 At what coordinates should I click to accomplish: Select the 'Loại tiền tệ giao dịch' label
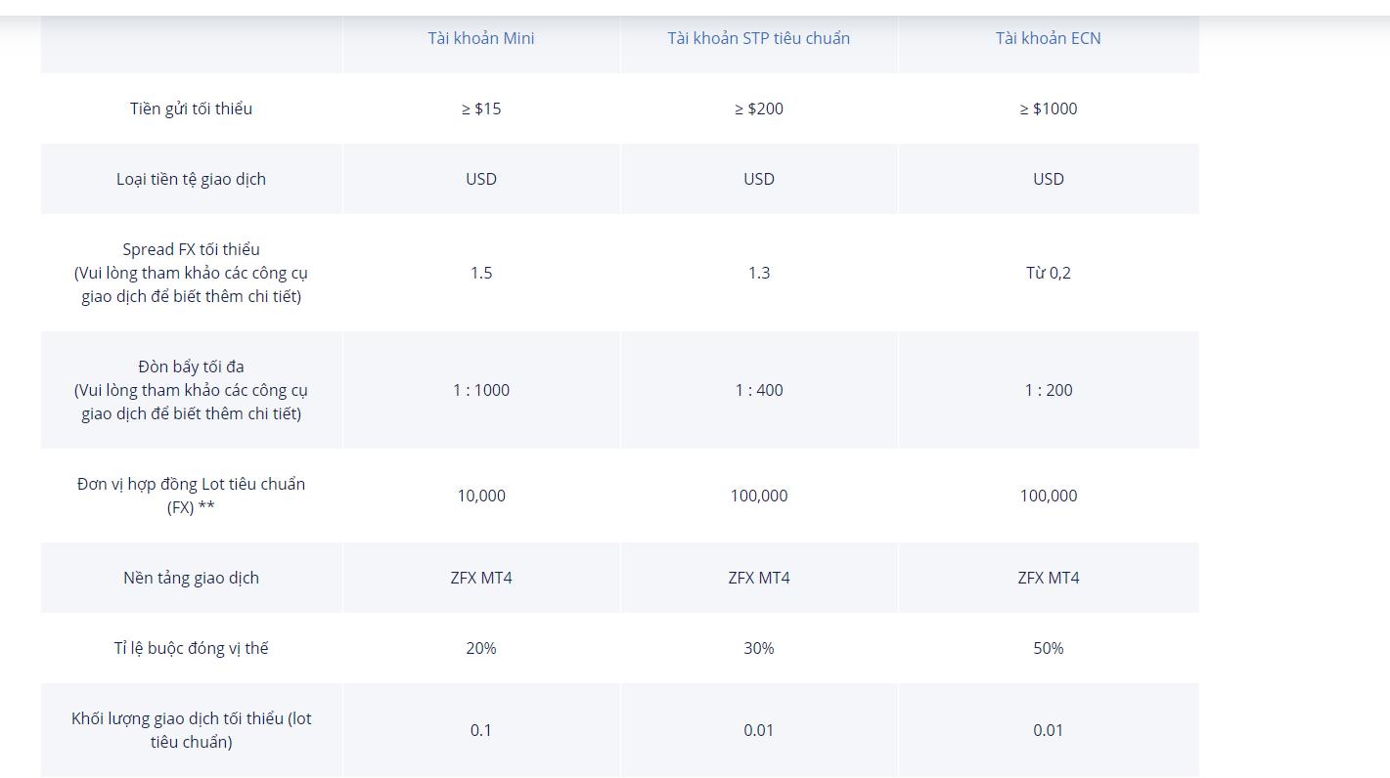pos(191,179)
